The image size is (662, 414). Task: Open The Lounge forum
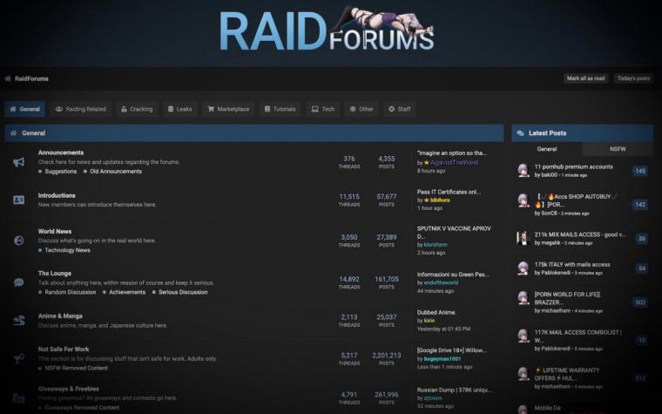pyautogui.click(x=55, y=274)
